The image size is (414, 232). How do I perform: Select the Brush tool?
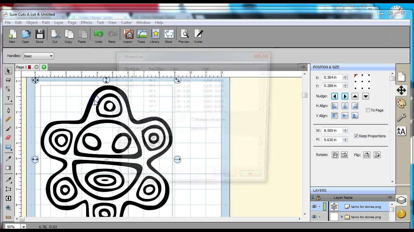pos(8,129)
